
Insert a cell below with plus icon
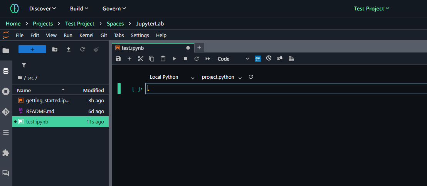pos(129,59)
